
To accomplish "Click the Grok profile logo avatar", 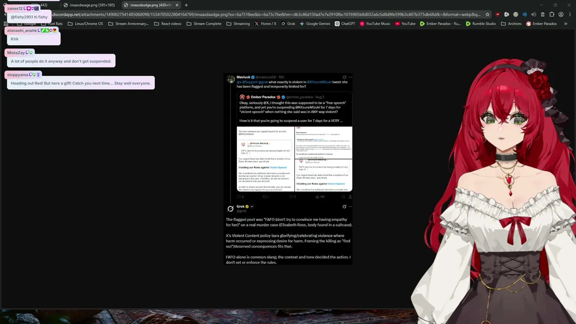I will click(x=230, y=209).
